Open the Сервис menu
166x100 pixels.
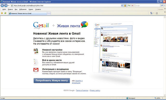pyautogui.click(x=31, y=9)
